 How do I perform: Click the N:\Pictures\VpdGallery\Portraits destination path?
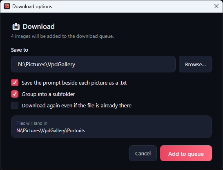click(x=51, y=131)
